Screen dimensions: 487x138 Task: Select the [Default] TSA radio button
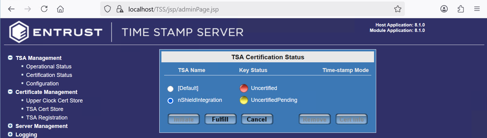[x=170, y=89]
